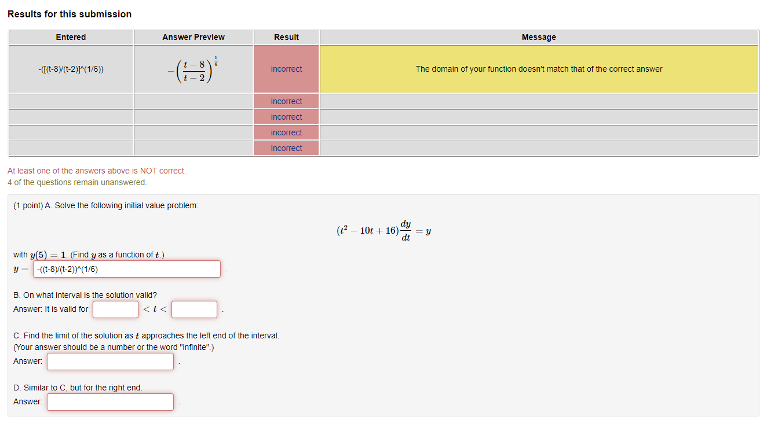Click the Answer box for part C
Viewport: 767px width, 424px height.
pos(110,361)
